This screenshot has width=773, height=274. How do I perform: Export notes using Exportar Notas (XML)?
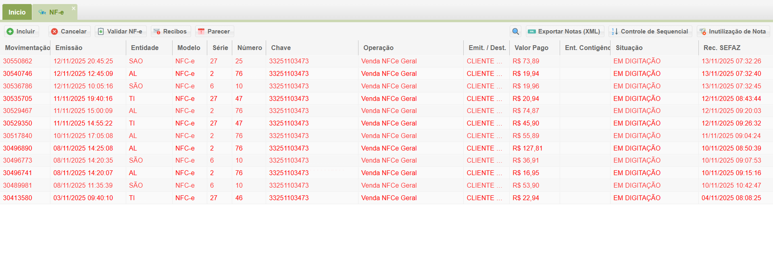[x=565, y=31]
